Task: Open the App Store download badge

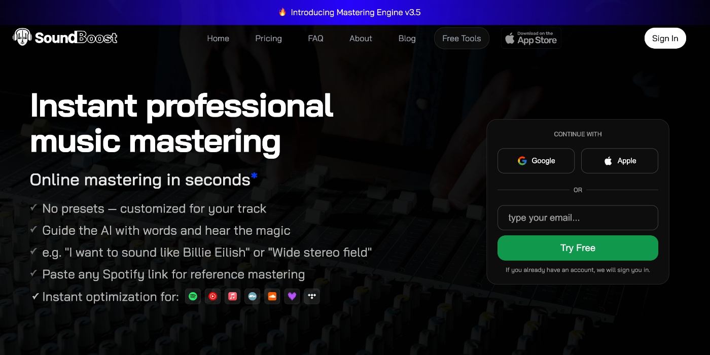Action: [x=531, y=39]
